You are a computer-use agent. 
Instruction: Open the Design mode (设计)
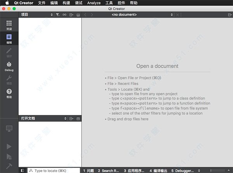9,52
